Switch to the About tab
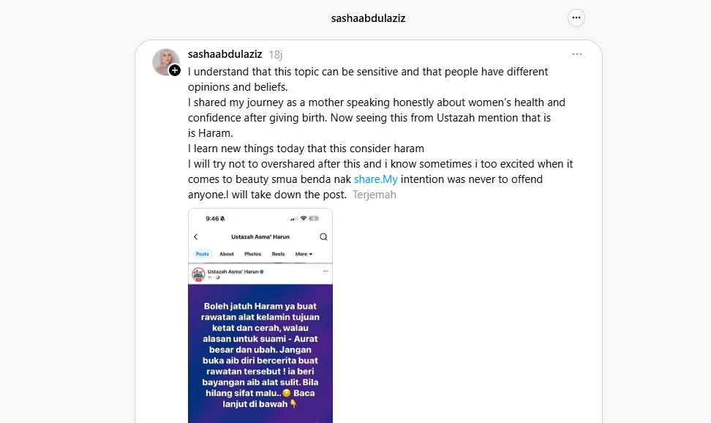Screen dimensions: 711x423 227,254
